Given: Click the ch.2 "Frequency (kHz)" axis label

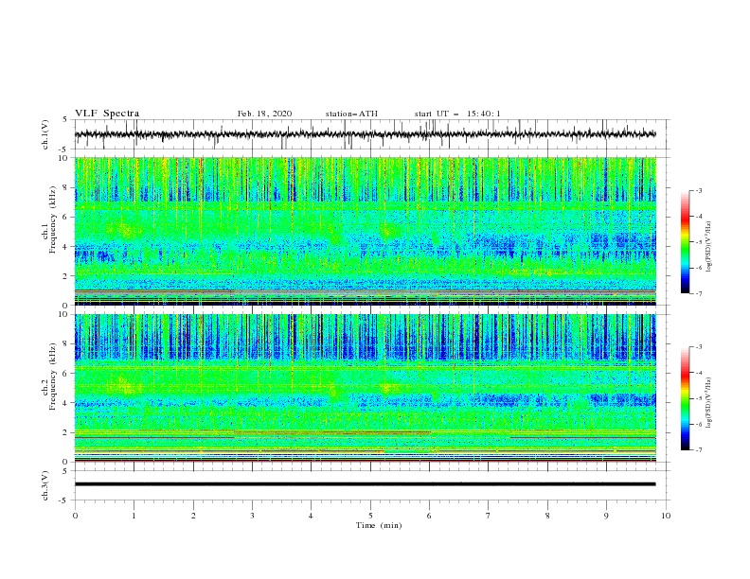Looking at the screenshot, I should click(x=53, y=376).
